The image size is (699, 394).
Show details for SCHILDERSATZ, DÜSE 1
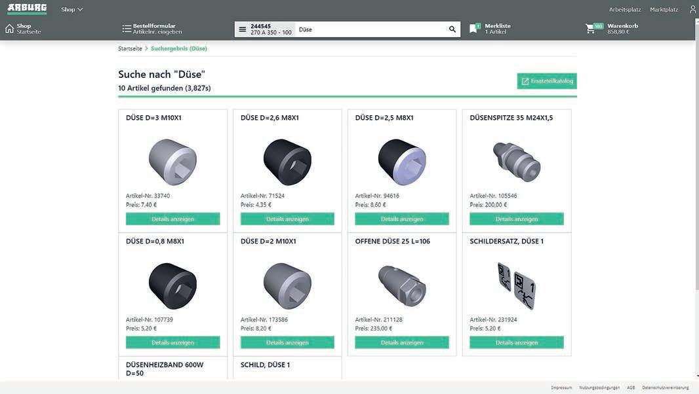pos(516,342)
